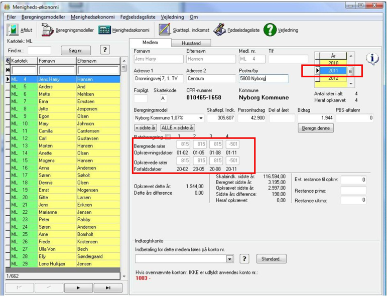This screenshot has width=388, height=297.
Task: Open Menighedsøkonomi calculator icon
Action: 104,30
